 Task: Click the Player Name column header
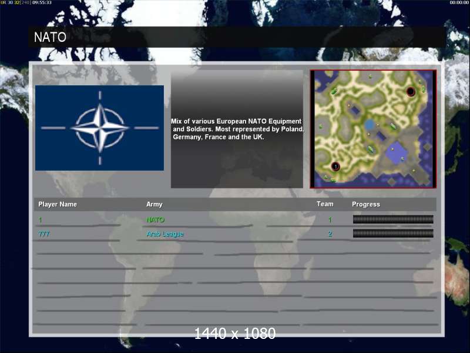point(58,204)
